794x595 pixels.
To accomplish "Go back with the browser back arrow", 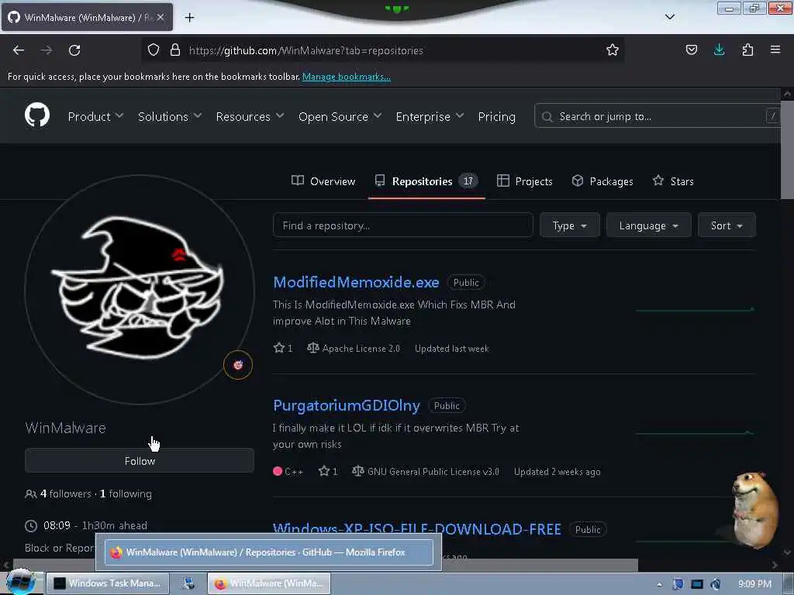I will pyautogui.click(x=19, y=50).
